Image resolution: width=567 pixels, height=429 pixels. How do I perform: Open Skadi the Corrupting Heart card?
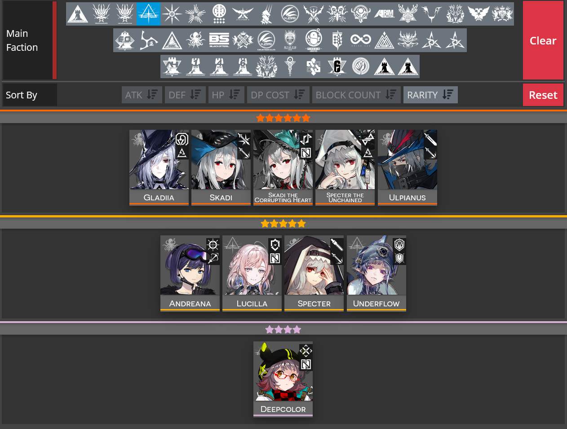(283, 168)
